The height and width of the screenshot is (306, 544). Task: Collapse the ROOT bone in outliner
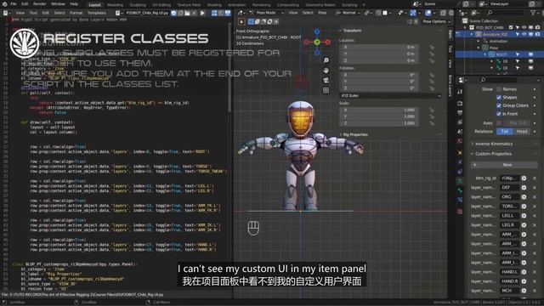coord(485,54)
